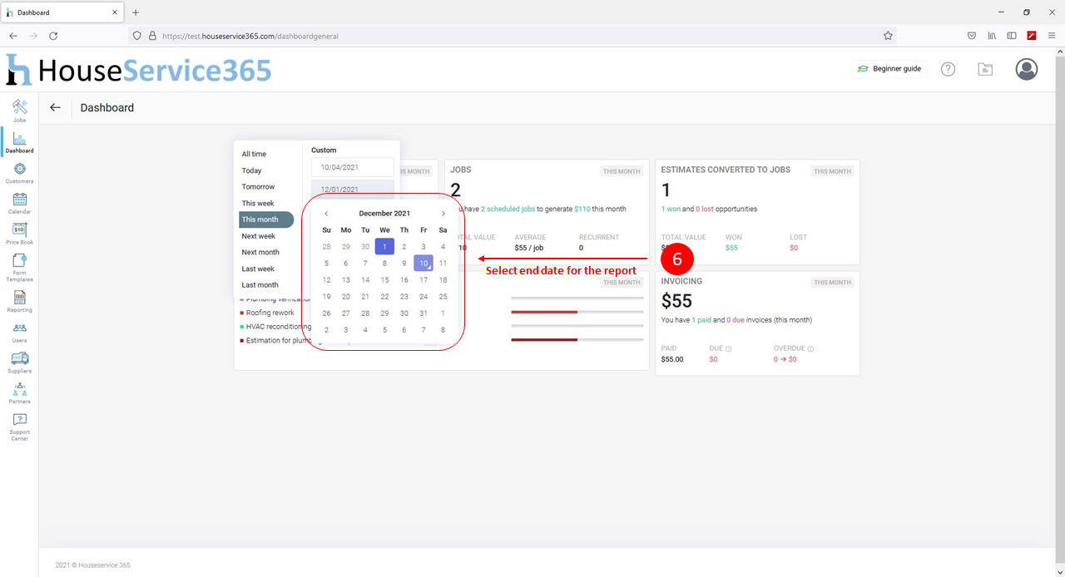This screenshot has width=1065, height=577.
Task: Select 'Next week' range option
Action: (x=258, y=236)
